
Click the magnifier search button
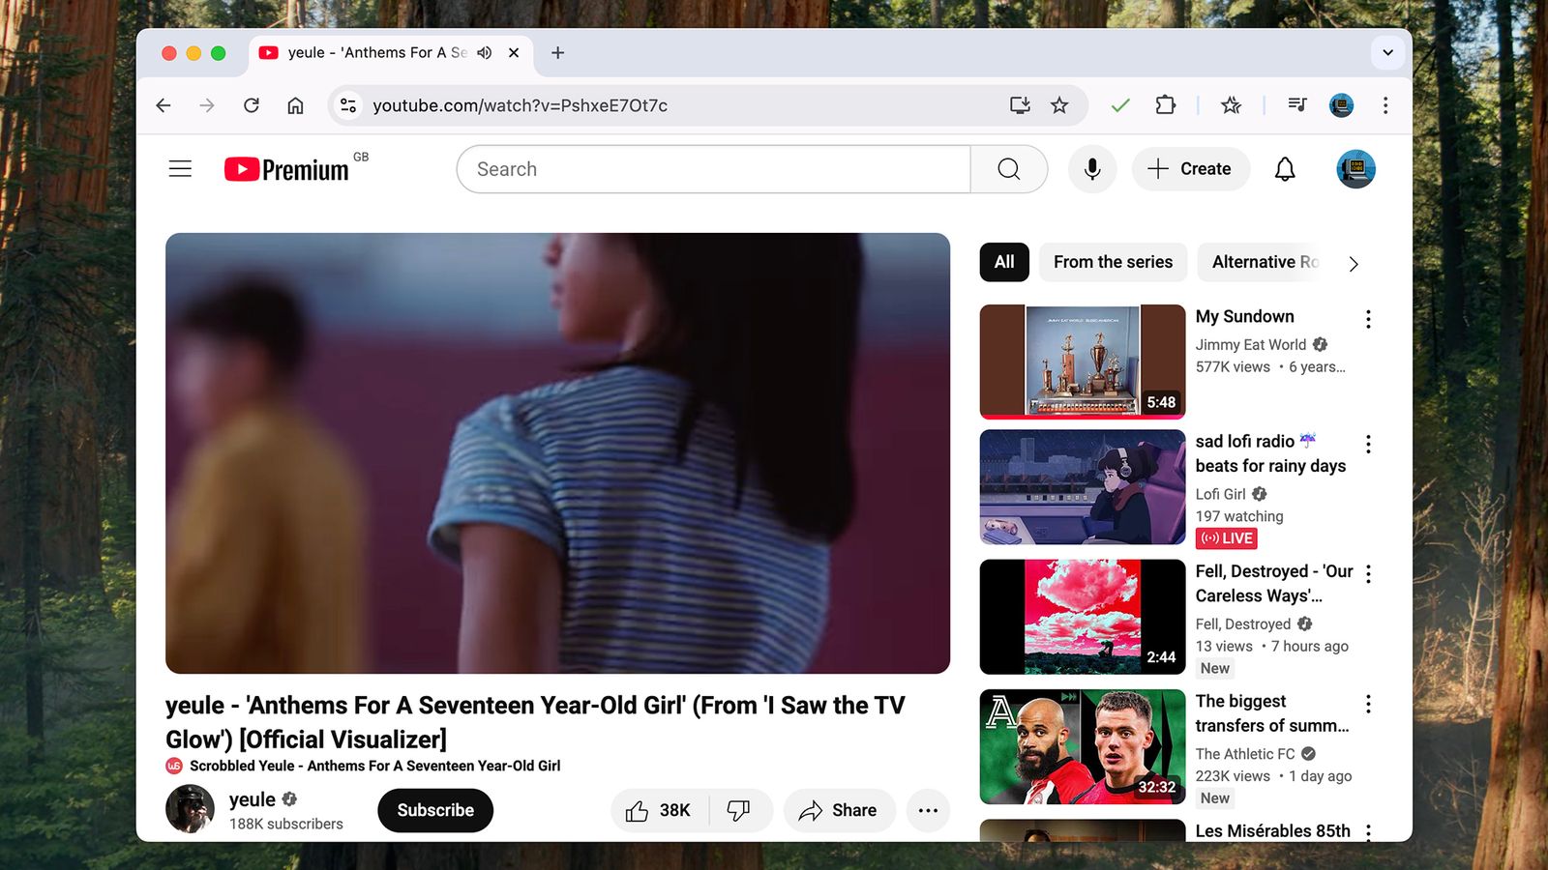click(1008, 169)
